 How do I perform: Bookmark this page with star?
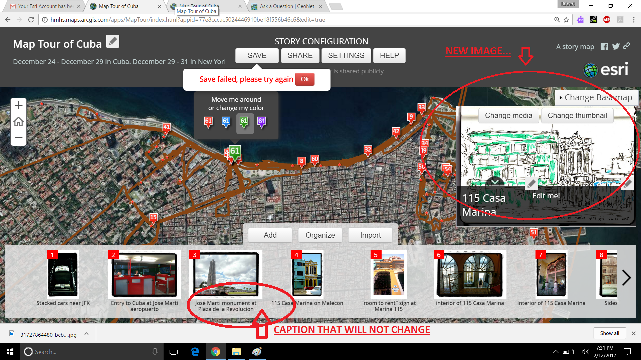566,20
